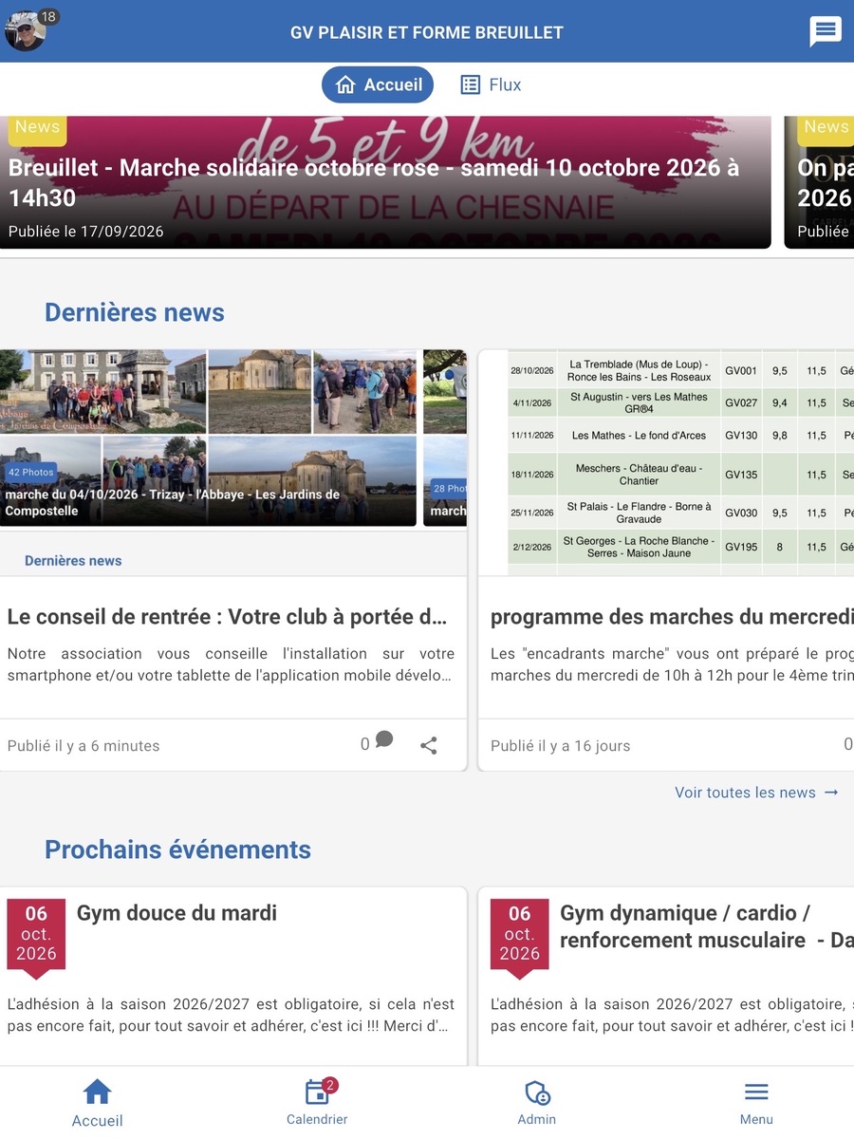
Task: Click 'Publiée le 17/09/2026' text
Action: [x=86, y=232]
